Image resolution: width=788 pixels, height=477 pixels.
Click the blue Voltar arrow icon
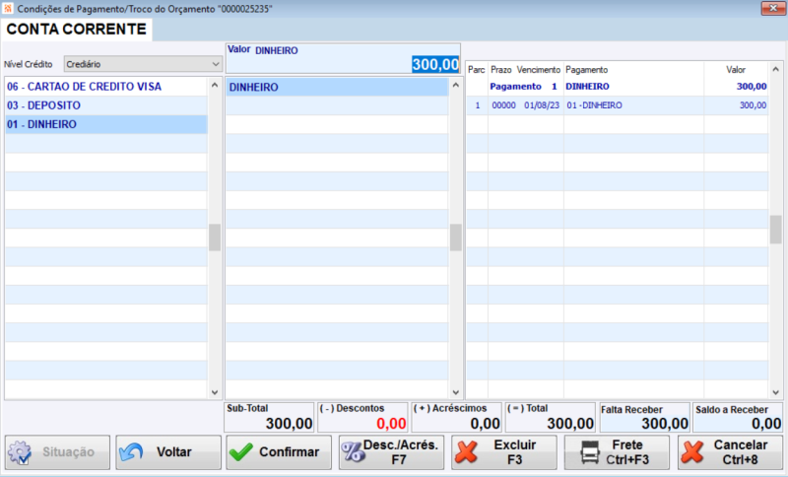point(131,452)
